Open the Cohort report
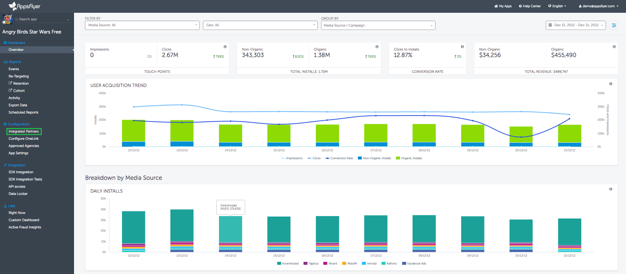The image size is (626, 274). point(16,91)
